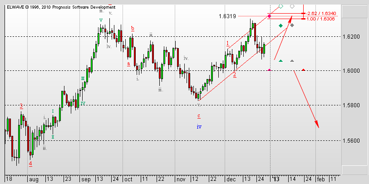Select the green triangle projection marker

coord(280,60)
